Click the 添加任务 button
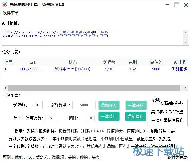 coord(109,105)
